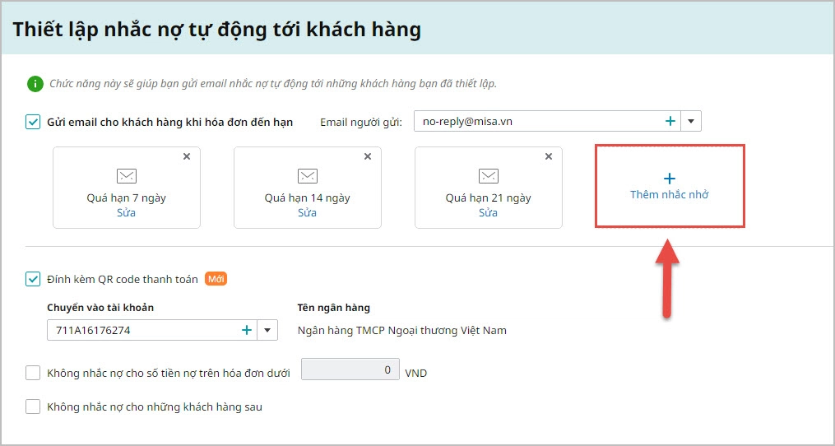
Task: Remove the 'Quá hạn 21 ngày' reminder
Action: [549, 156]
